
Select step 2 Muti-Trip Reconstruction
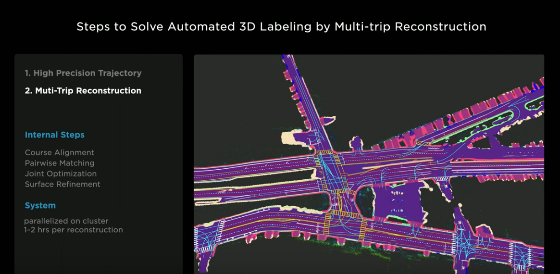[x=83, y=91]
